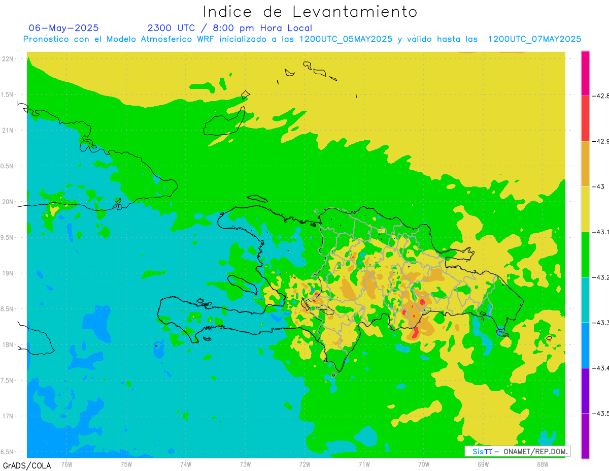The width and height of the screenshot is (609, 471).
Task: Click the '73W' longitude label
Action: pyautogui.click(x=245, y=464)
